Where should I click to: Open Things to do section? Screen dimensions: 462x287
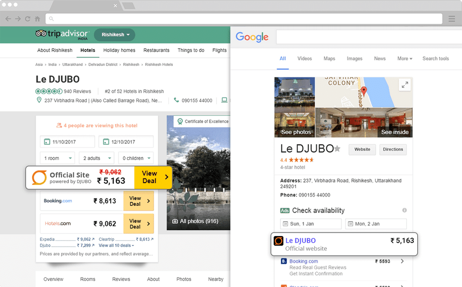click(191, 50)
